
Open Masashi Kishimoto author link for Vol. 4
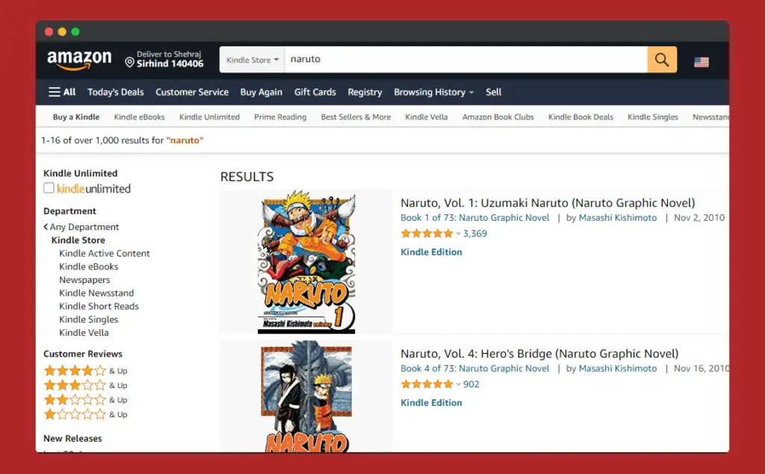pos(618,369)
